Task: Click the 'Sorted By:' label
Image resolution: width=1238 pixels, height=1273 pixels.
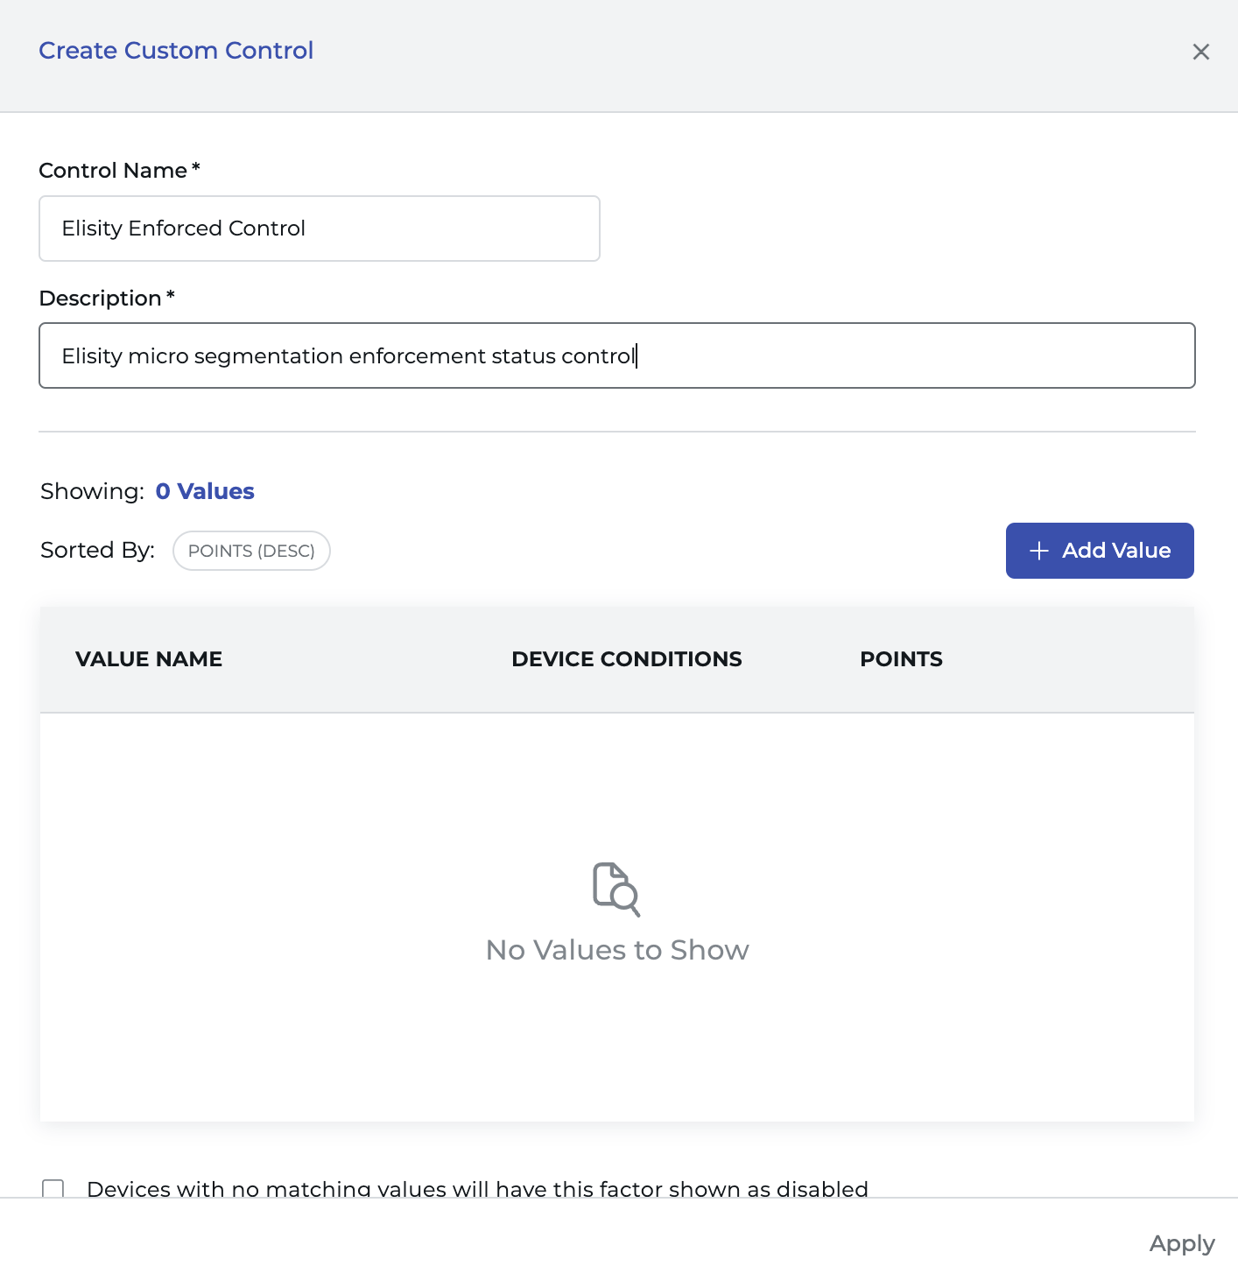Action: (x=97, y=550)
